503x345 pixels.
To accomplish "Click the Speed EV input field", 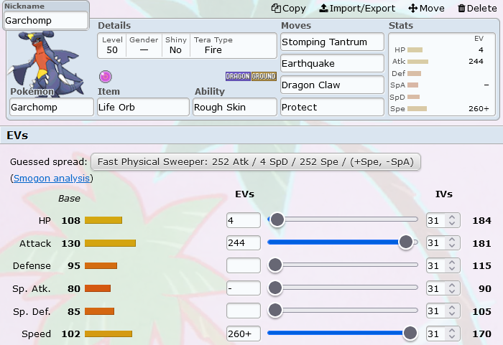I will tap(243, 334).
